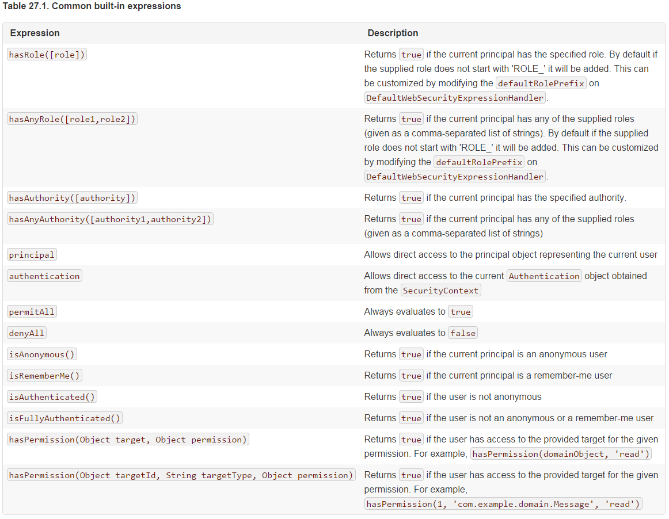Click the capitalized Authentication object code
Screen dimensions: 669x519
tap(544, 276)
